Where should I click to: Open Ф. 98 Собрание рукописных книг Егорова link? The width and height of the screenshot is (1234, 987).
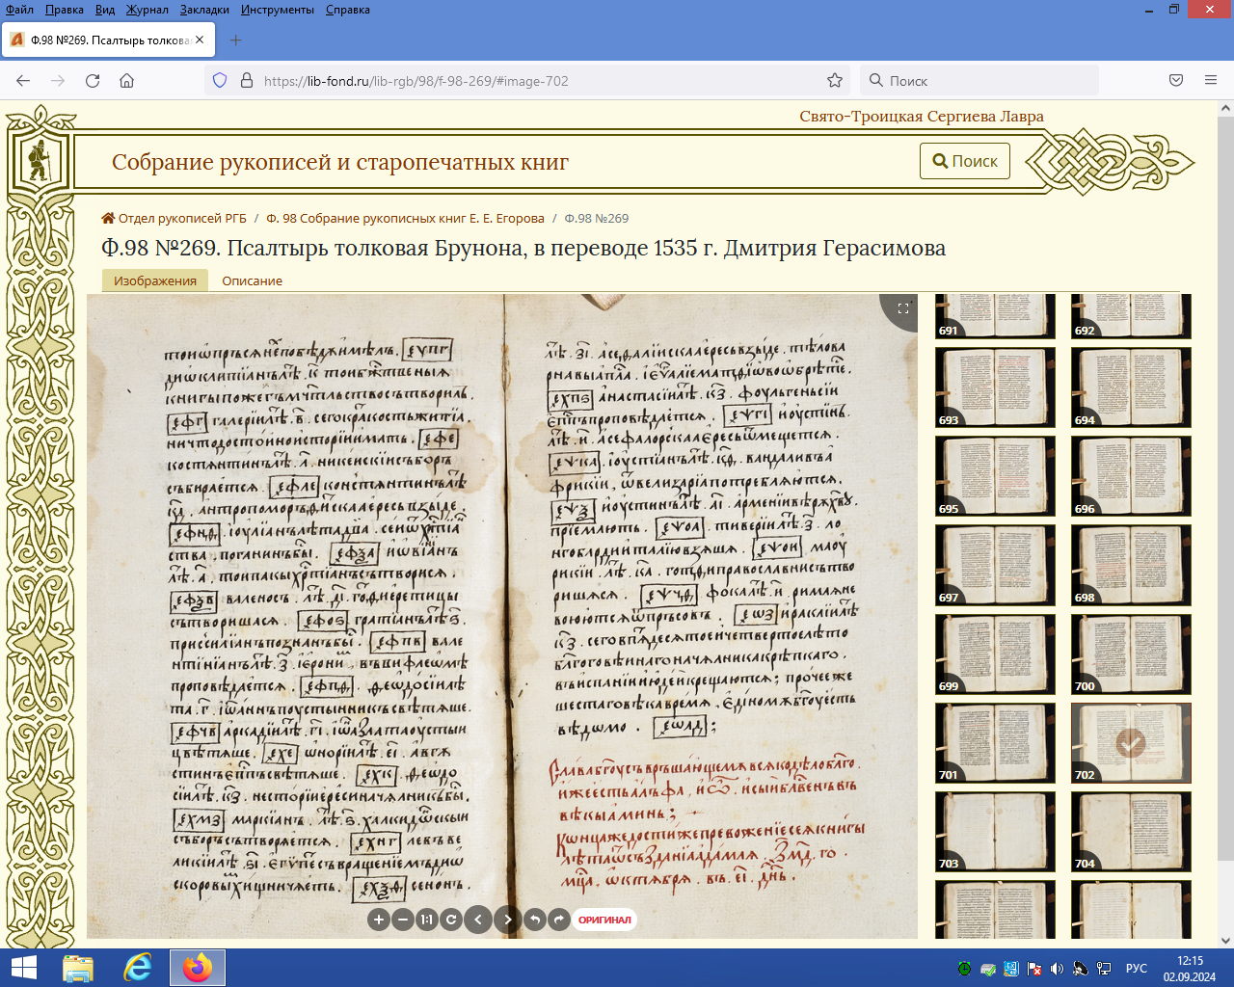click(x=405, y=218)
